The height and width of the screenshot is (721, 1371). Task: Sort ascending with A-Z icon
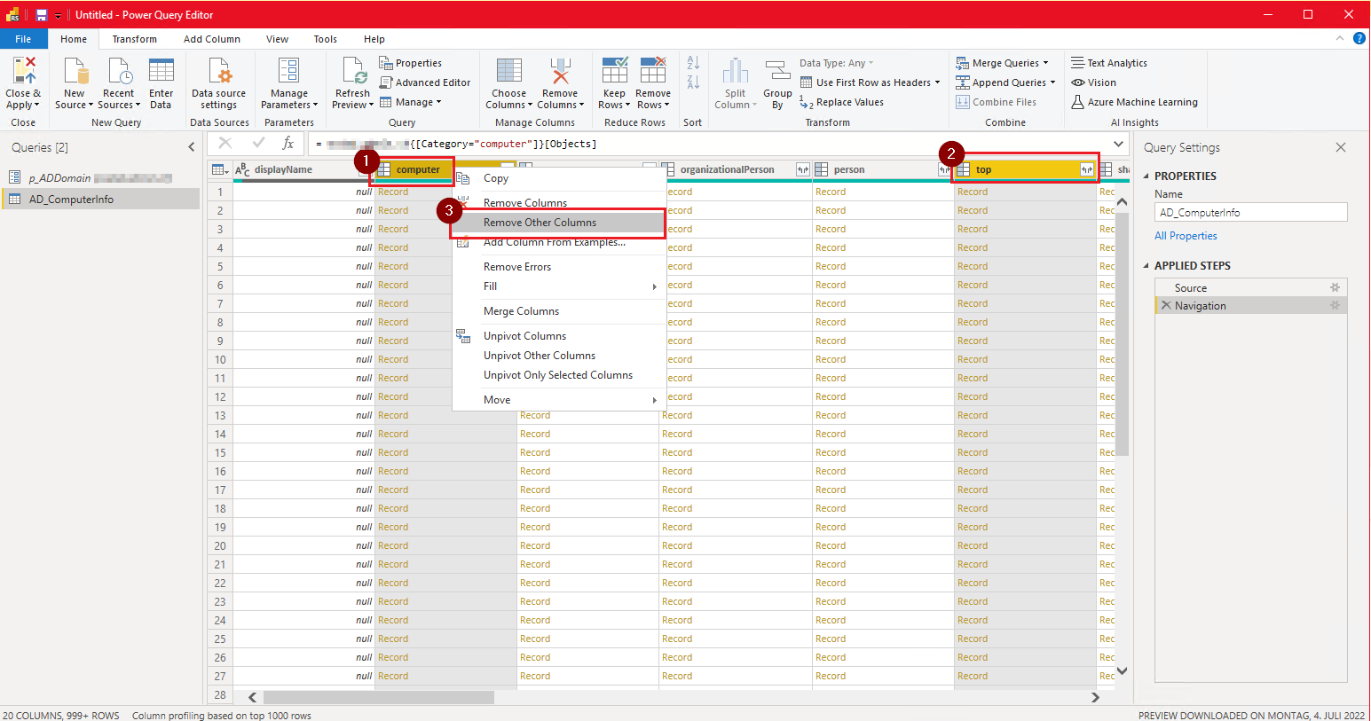[x=693, y=62]
